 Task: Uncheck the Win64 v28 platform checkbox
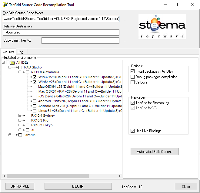point(35,82)
